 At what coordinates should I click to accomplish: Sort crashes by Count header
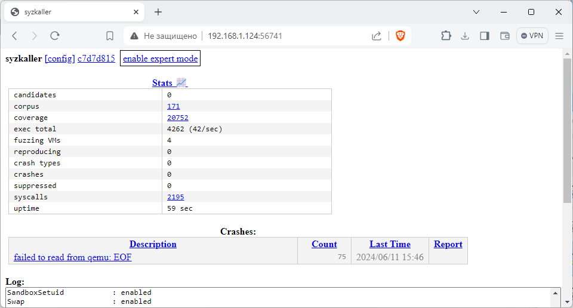coord(324,244)
